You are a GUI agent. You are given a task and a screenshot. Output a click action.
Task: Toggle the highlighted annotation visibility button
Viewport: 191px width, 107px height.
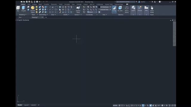[151, 106]
